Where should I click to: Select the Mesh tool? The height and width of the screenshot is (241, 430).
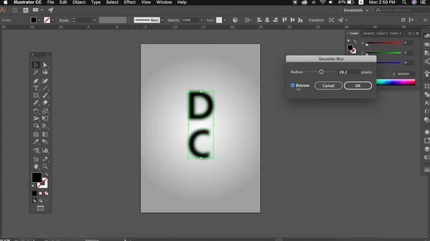[36, 135]
